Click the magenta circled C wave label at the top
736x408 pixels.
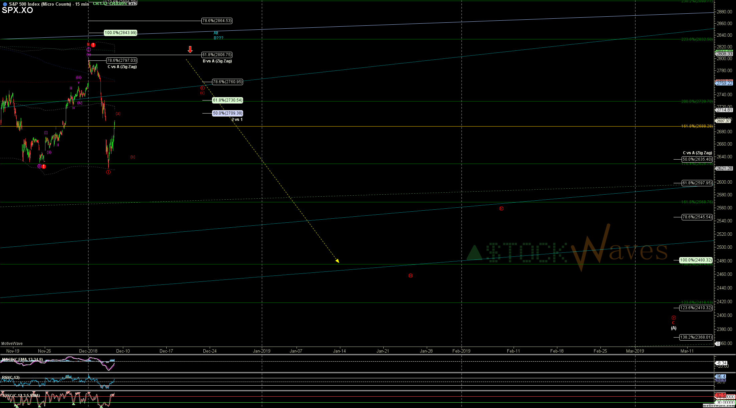click(x=88, y=49)
